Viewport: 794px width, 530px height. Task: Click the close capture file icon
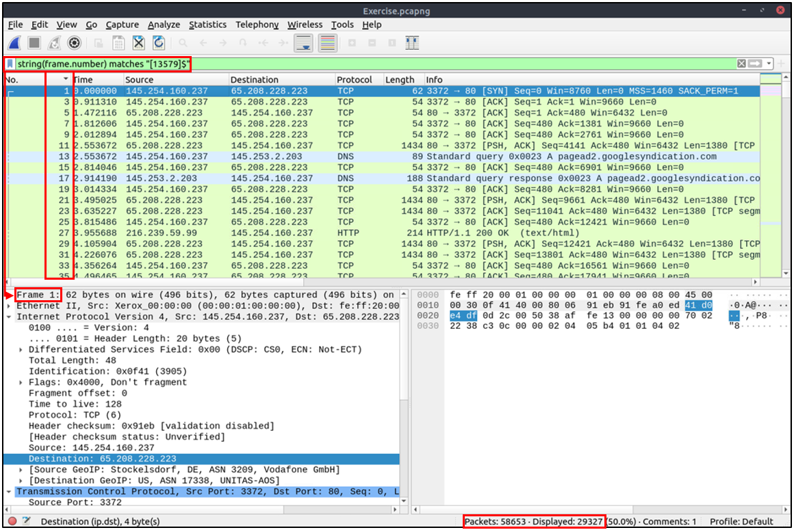139,43
